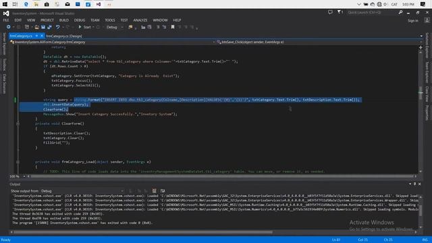This screenshot has height=243, width=432.
Task: Open the notifications flag icon
Action: pyautogui.click(x=340, y=12)
